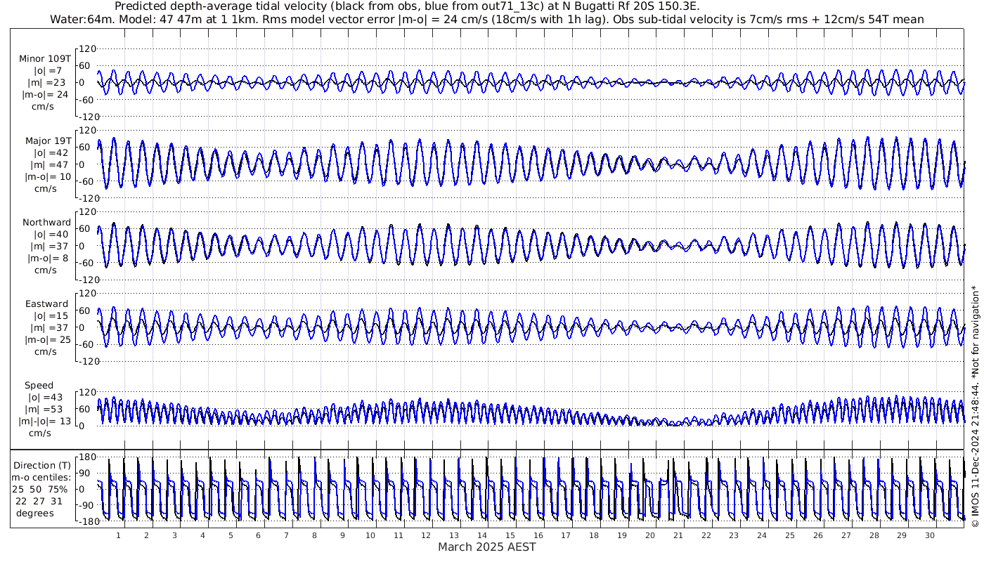The height and width of the screenshot is (562, 984).
Task: Click the 'March 2025 AEST' axis label
Action: (487, 547)
